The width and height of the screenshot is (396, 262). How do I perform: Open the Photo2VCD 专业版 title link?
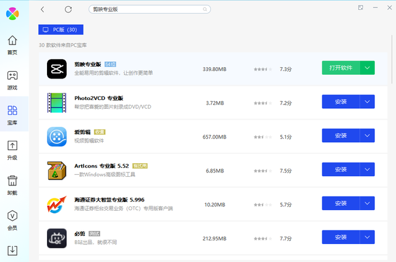[99, 98]
